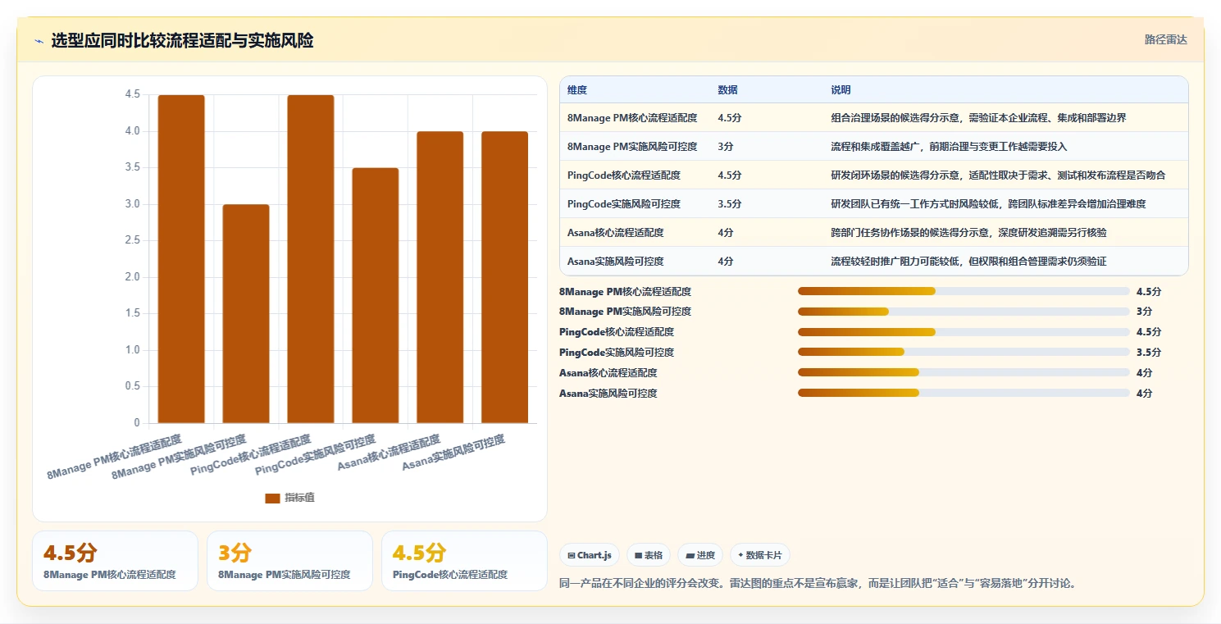
Task: Click the Asana实施风险可控度 progress bar
Action: click(964, 393)
